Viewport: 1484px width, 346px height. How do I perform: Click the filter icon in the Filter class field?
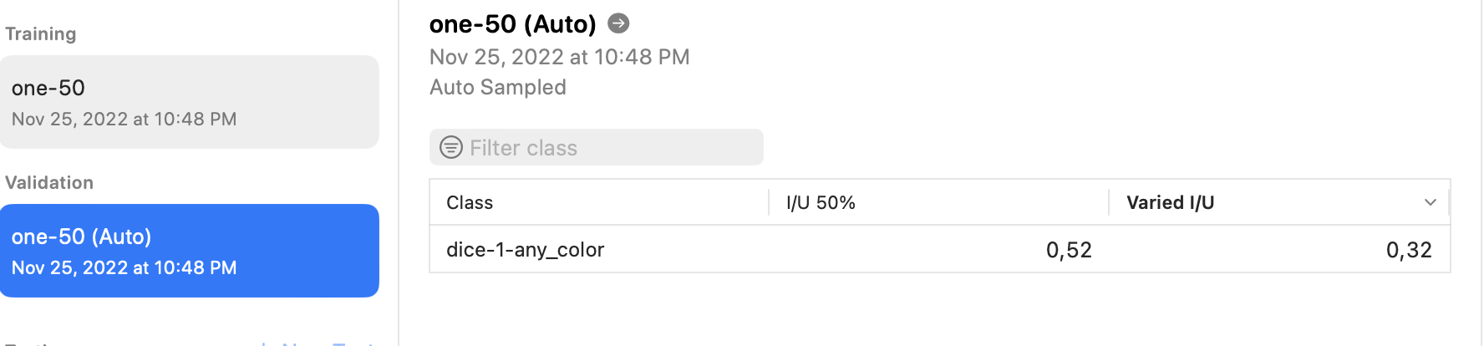(451, 148)
